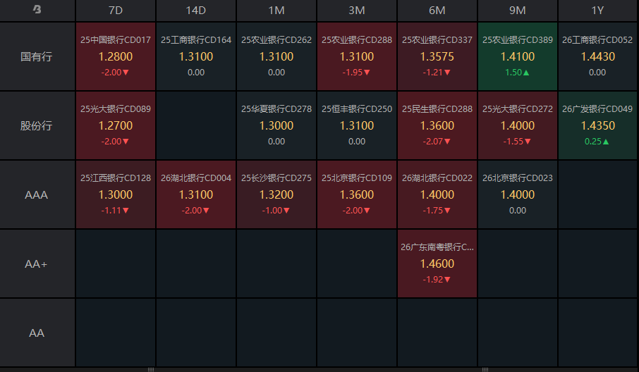Open the 26工商银行CD052 cell
This screenshot has height=372, width=639.
point(597,56)
